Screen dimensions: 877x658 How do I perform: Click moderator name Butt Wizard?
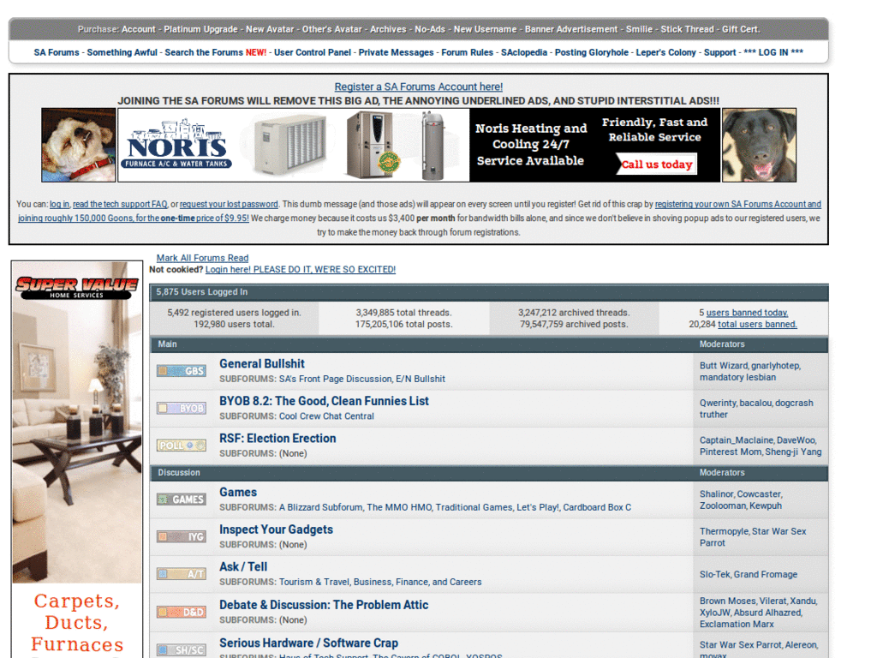click(x=723, y=365)
